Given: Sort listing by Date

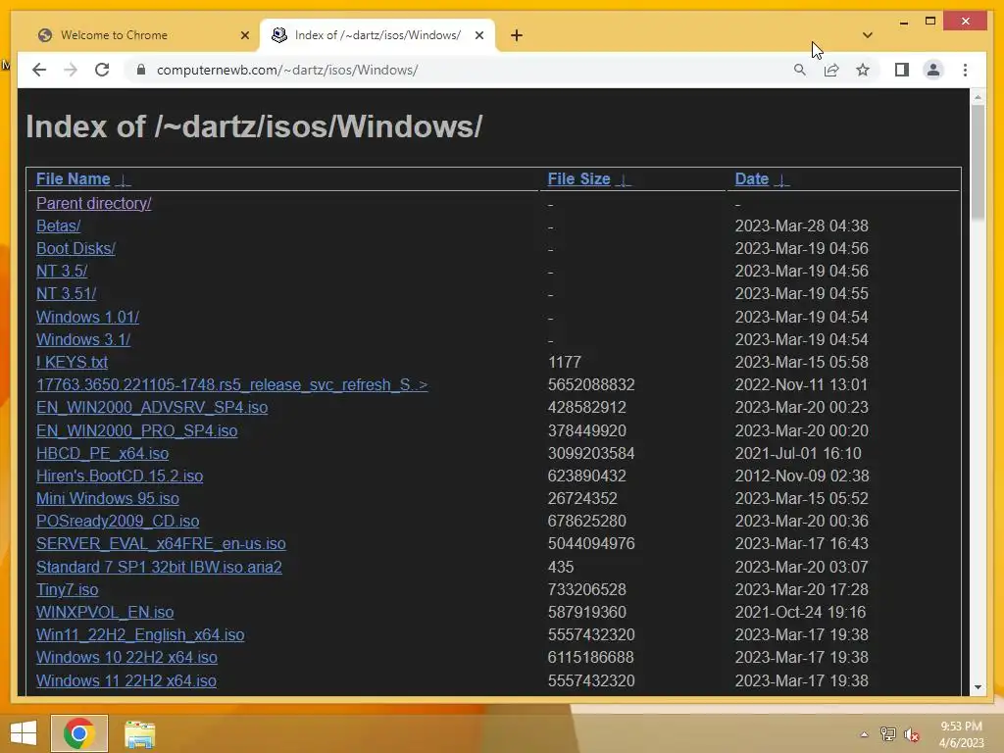Looking at the screenshot, I should pyautogui.click(x=751, y=178).
